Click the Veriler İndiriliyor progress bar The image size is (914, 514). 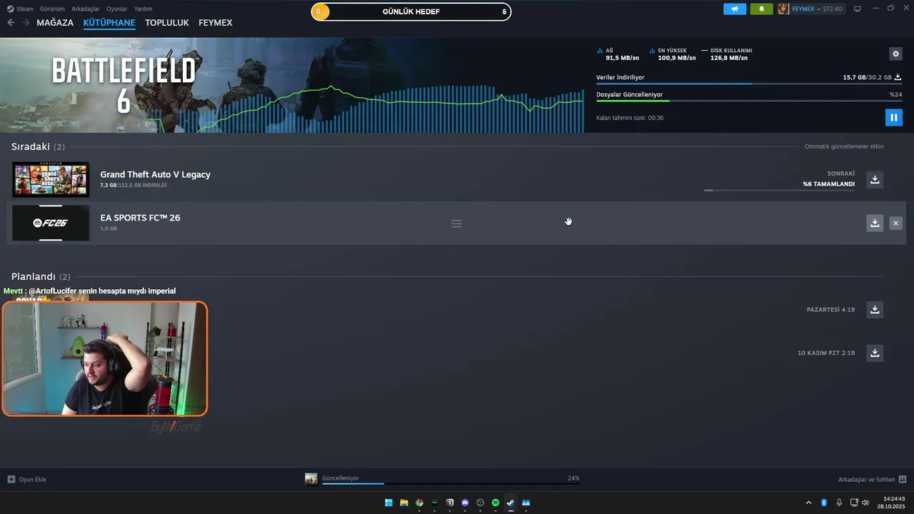tap(749, 84)
